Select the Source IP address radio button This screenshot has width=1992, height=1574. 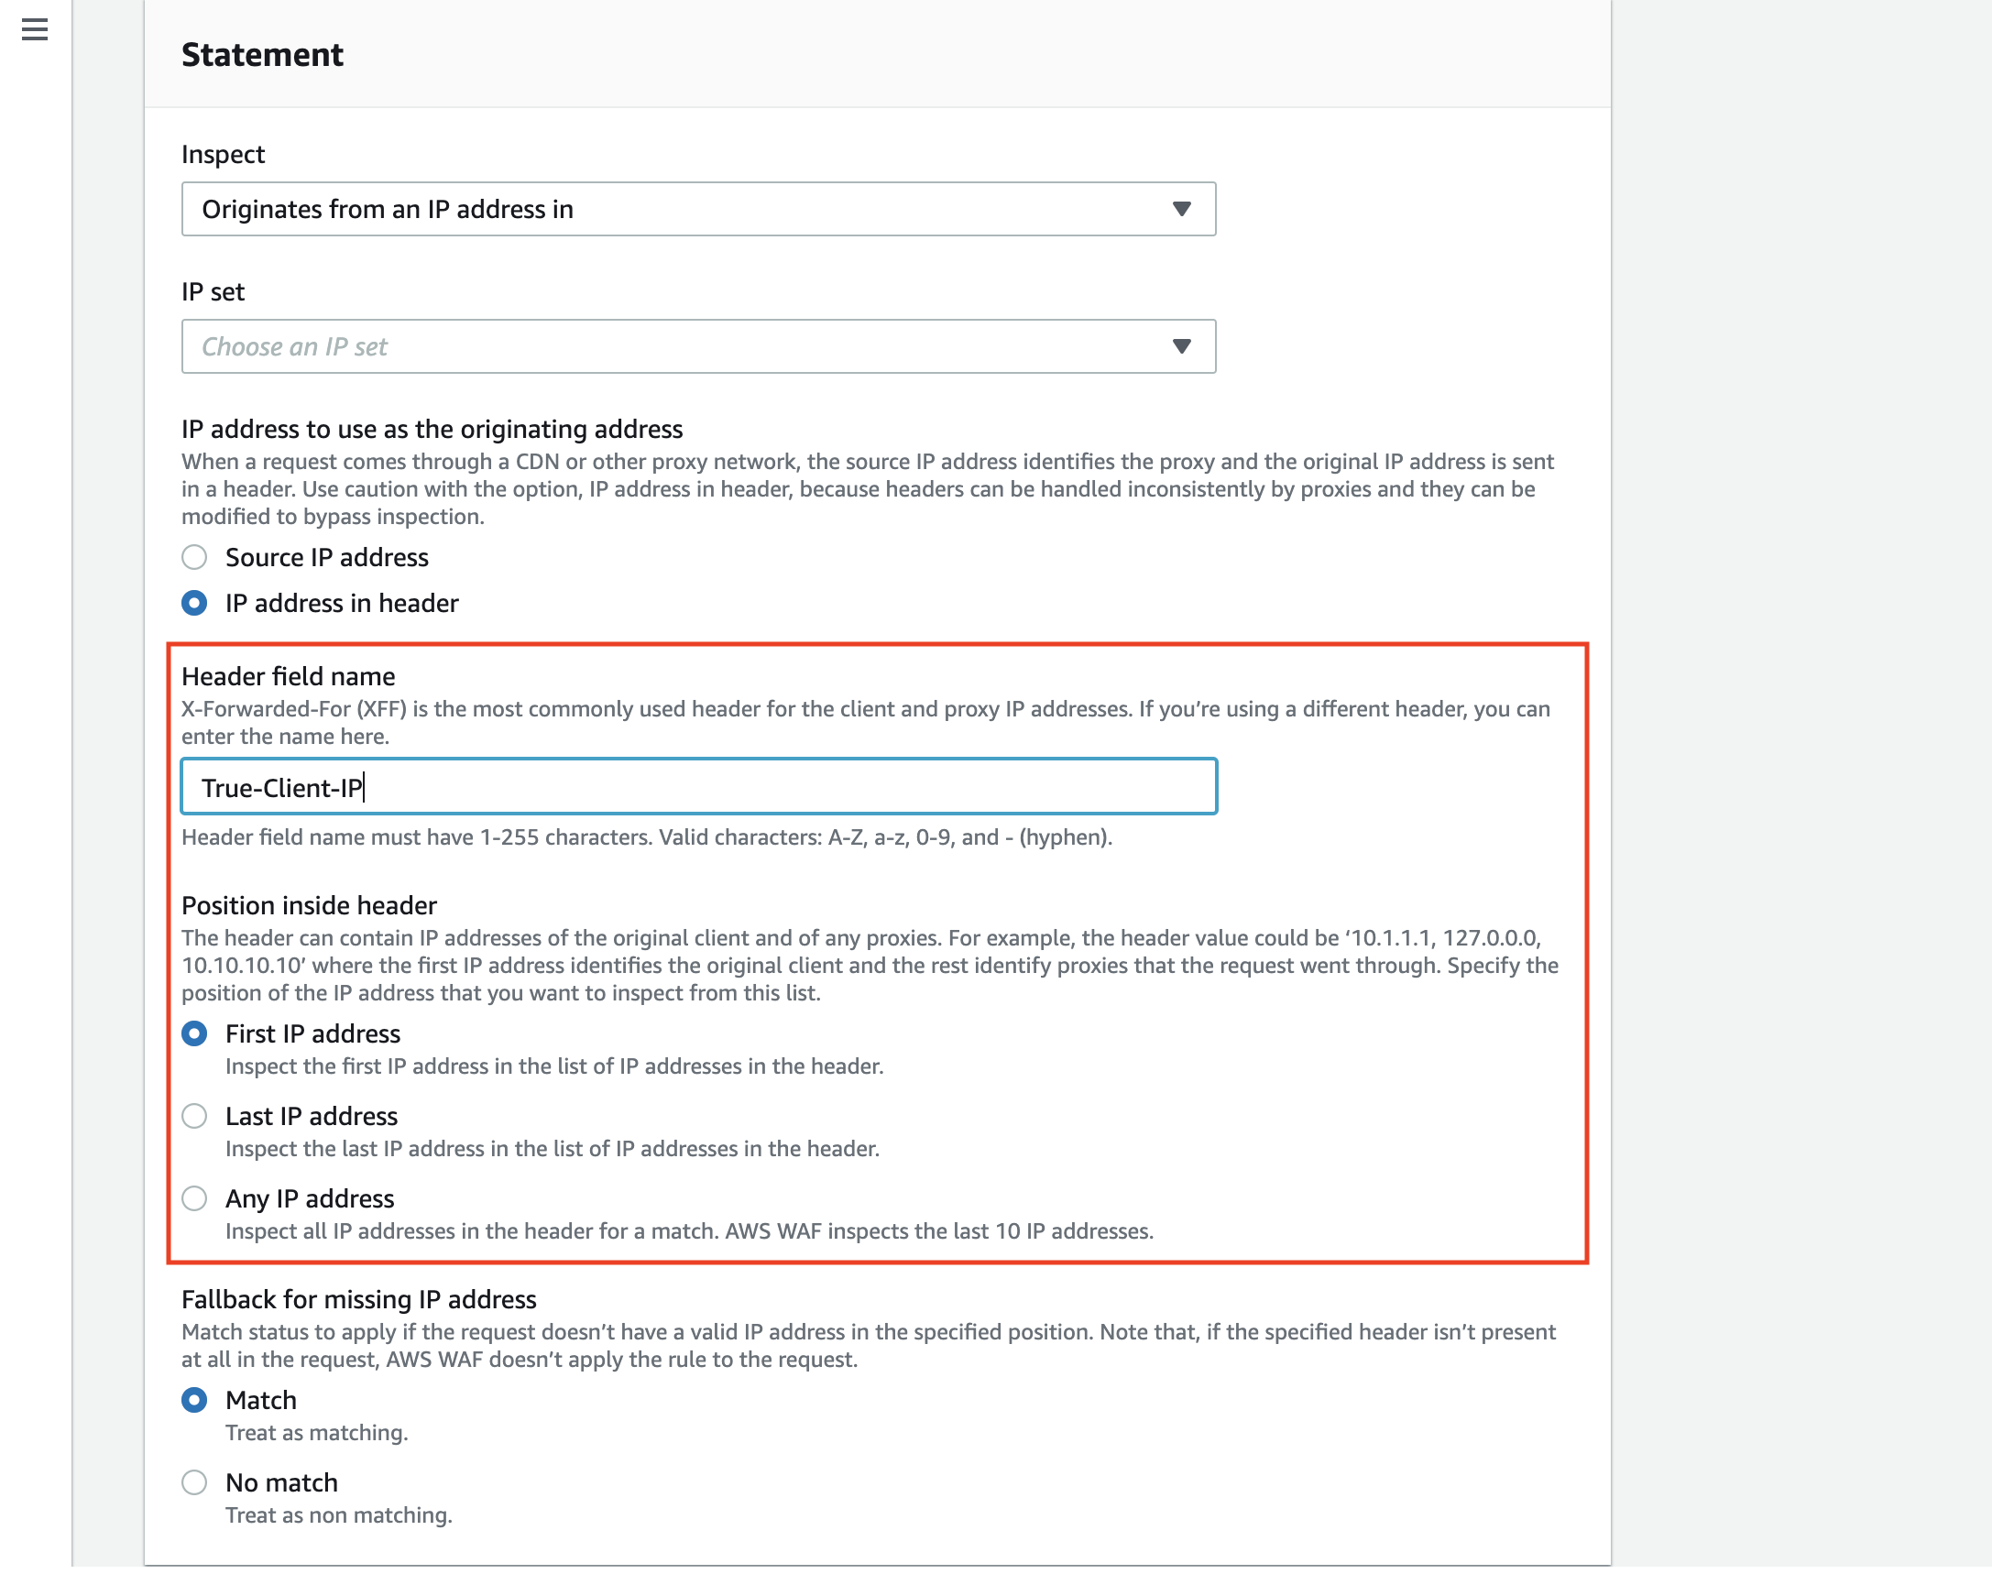(x=194, y=558)
